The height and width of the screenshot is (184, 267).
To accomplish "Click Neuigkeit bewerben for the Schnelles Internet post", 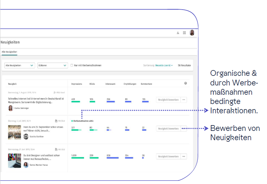I will pos(168,100).
